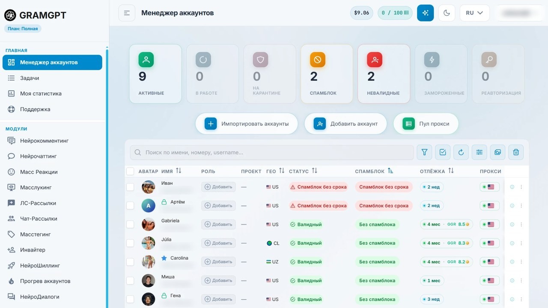Select the СПАМБЛОК stat card
This screenshot has width=548, height=308.
[x=327, y=74]
